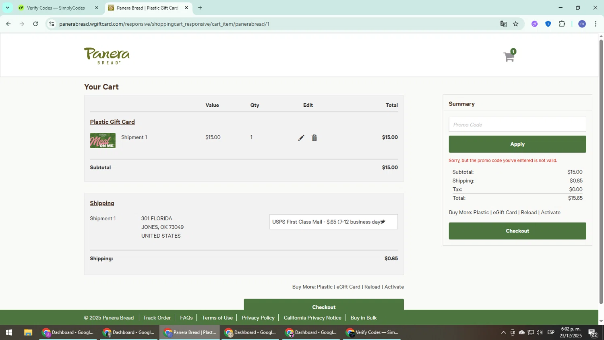Click the Panera Bread logo
This screenshot has height=340, width=604.
tap(107, 56)
